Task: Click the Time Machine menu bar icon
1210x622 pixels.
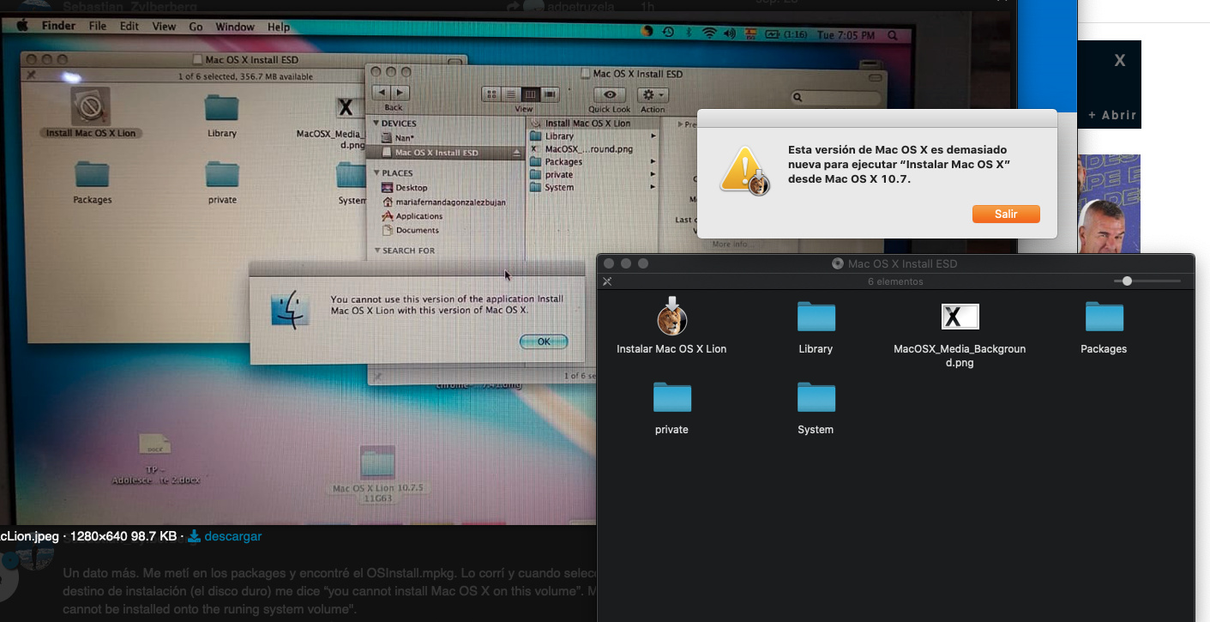Action: [668, 33]
